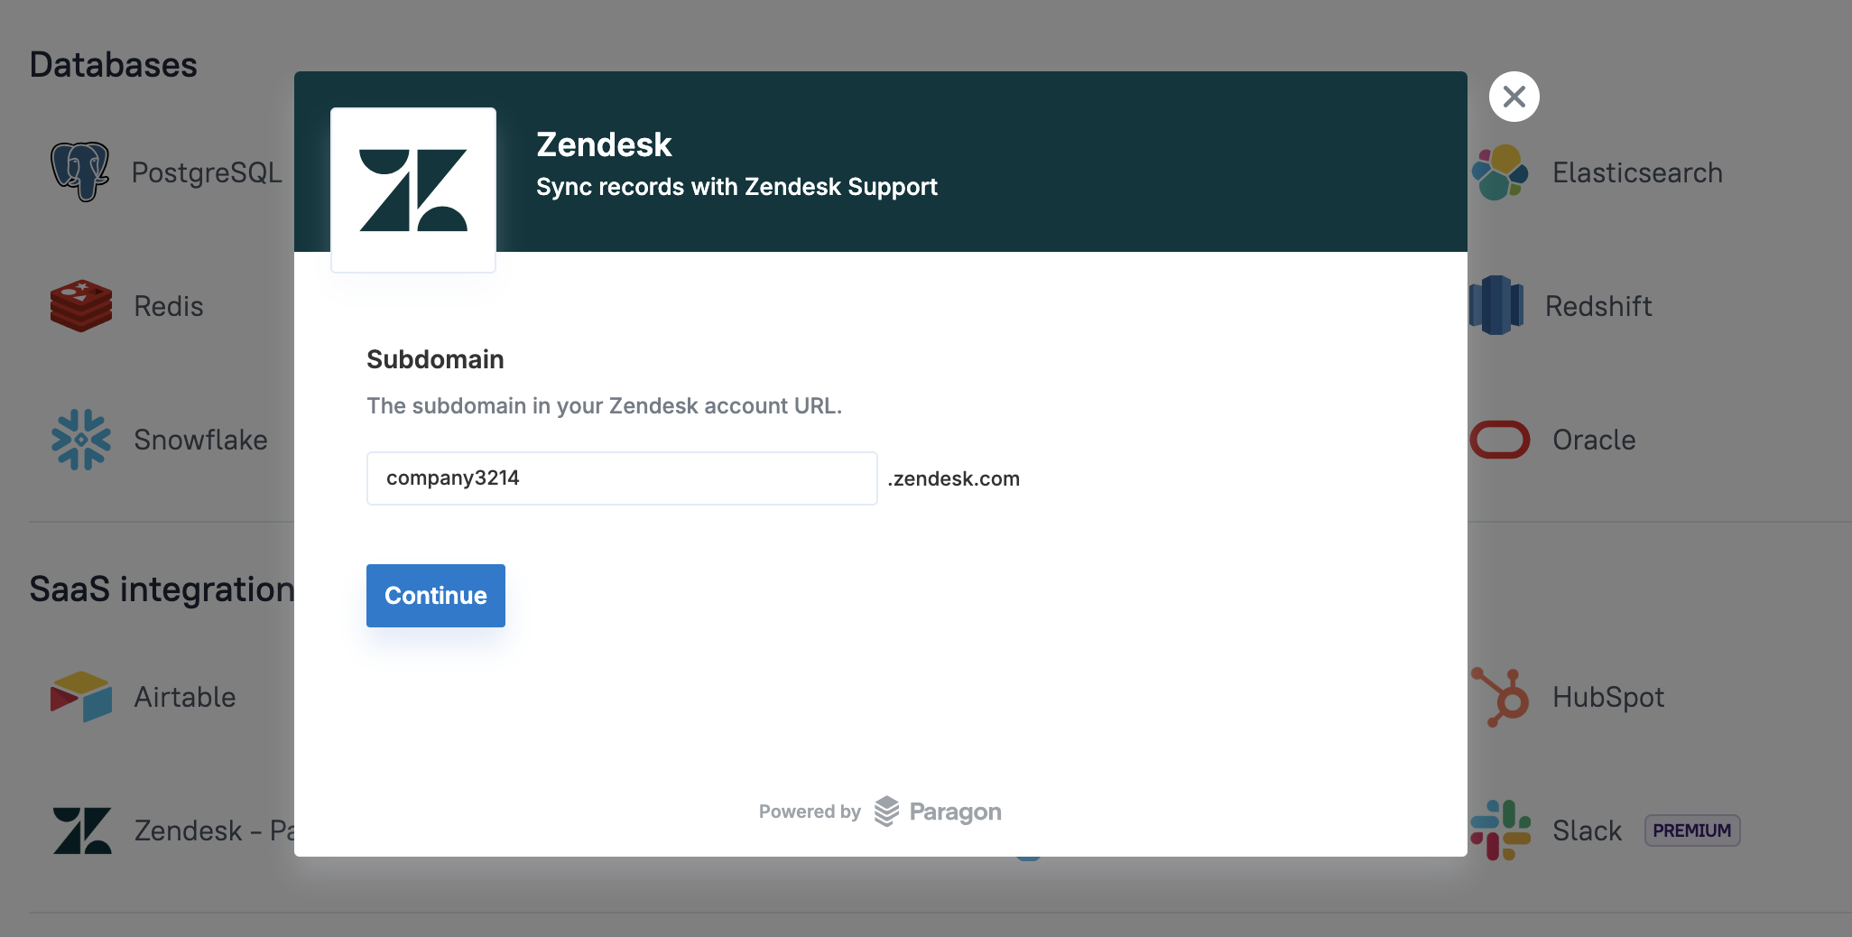Image resolution: width=1852 pixels, height=937 pixels.
Task: Select the Elasticsearch label
Action: pos(1637,172)
